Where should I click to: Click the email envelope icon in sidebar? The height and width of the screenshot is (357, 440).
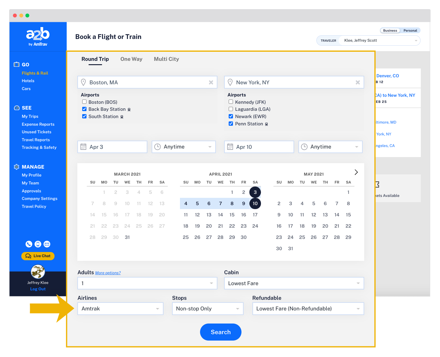coord(47,244)
